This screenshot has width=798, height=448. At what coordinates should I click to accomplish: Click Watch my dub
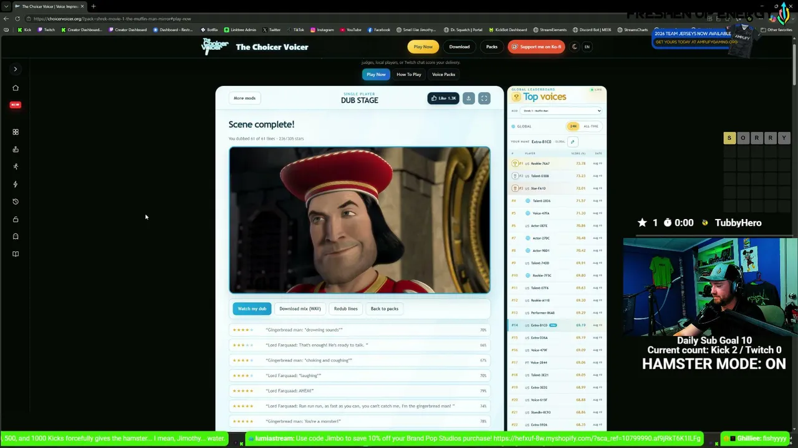pos(252,309)
